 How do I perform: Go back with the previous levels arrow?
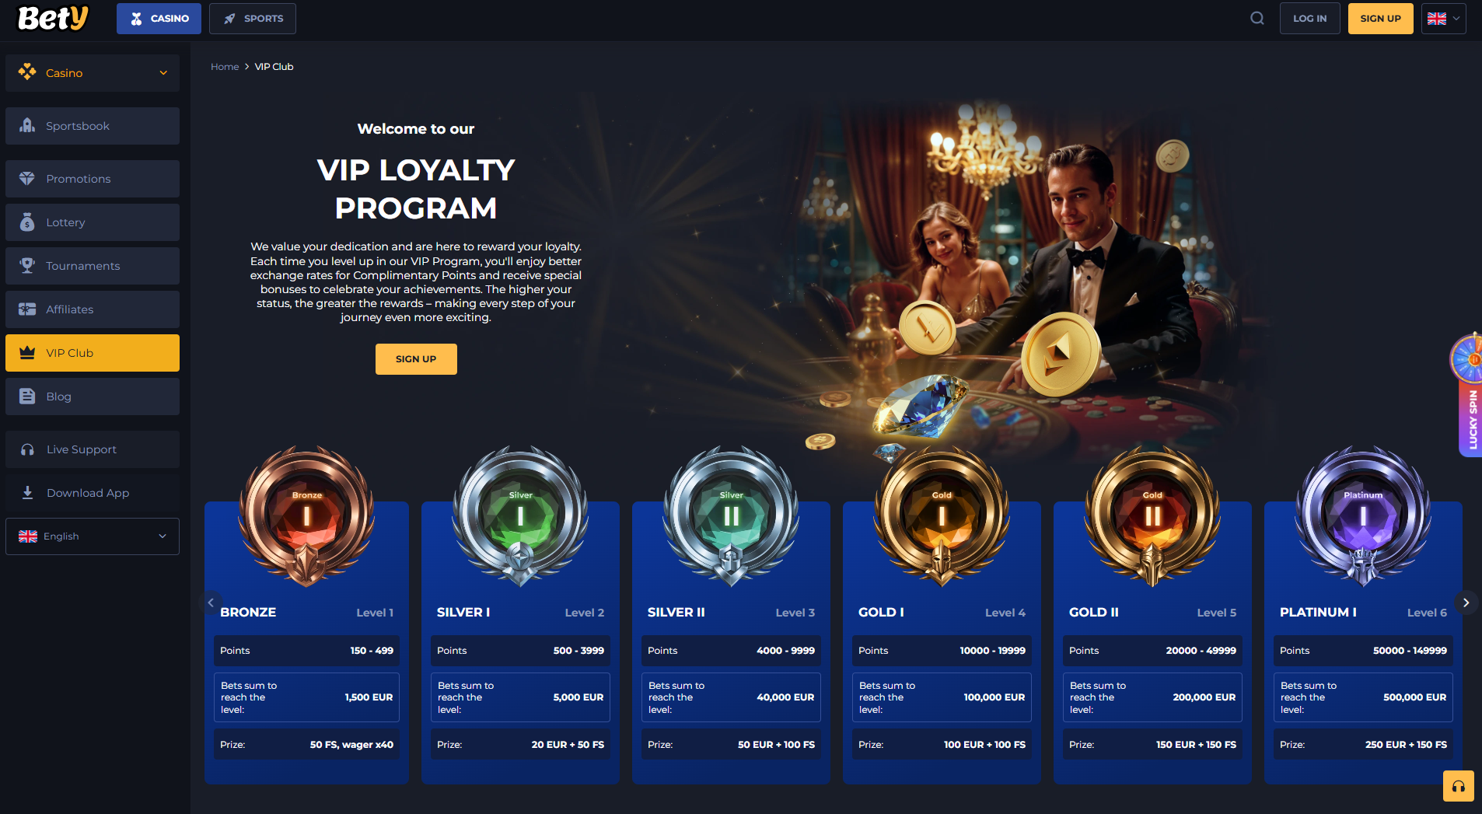[211, 603]
